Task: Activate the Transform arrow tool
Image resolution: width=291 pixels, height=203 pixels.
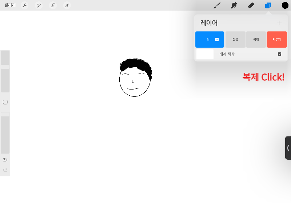Action: (x=67, y=5)
